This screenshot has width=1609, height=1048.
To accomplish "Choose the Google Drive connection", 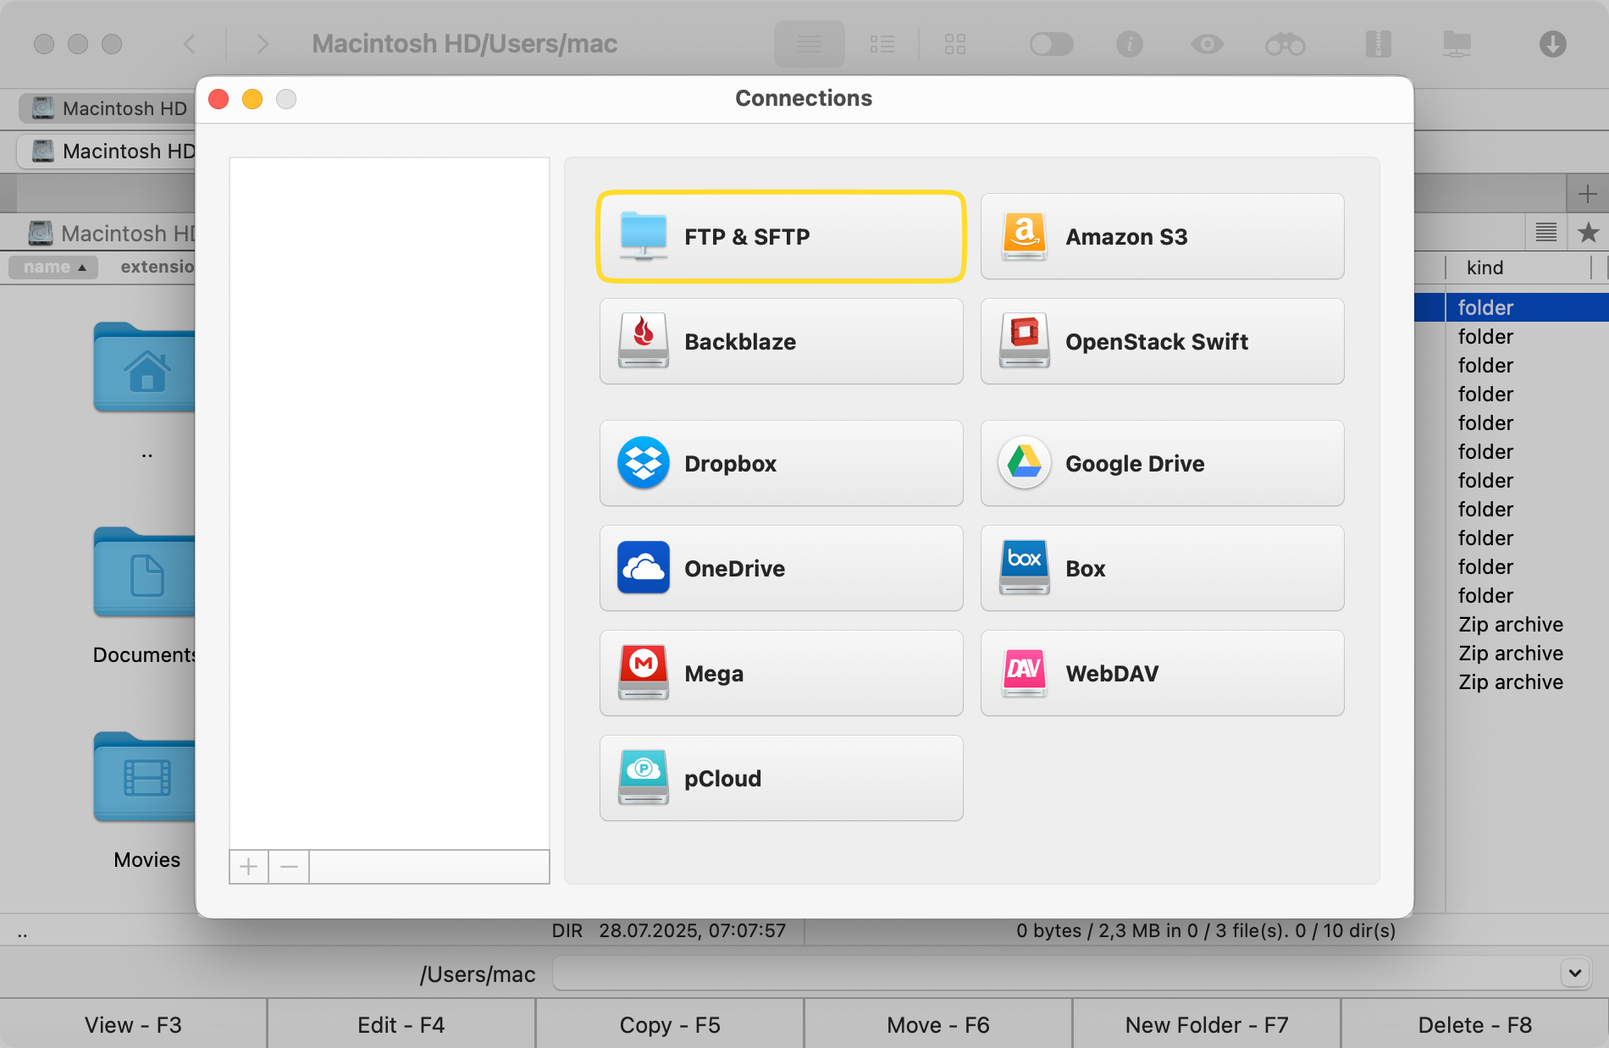I will (x=1161, y=463).
